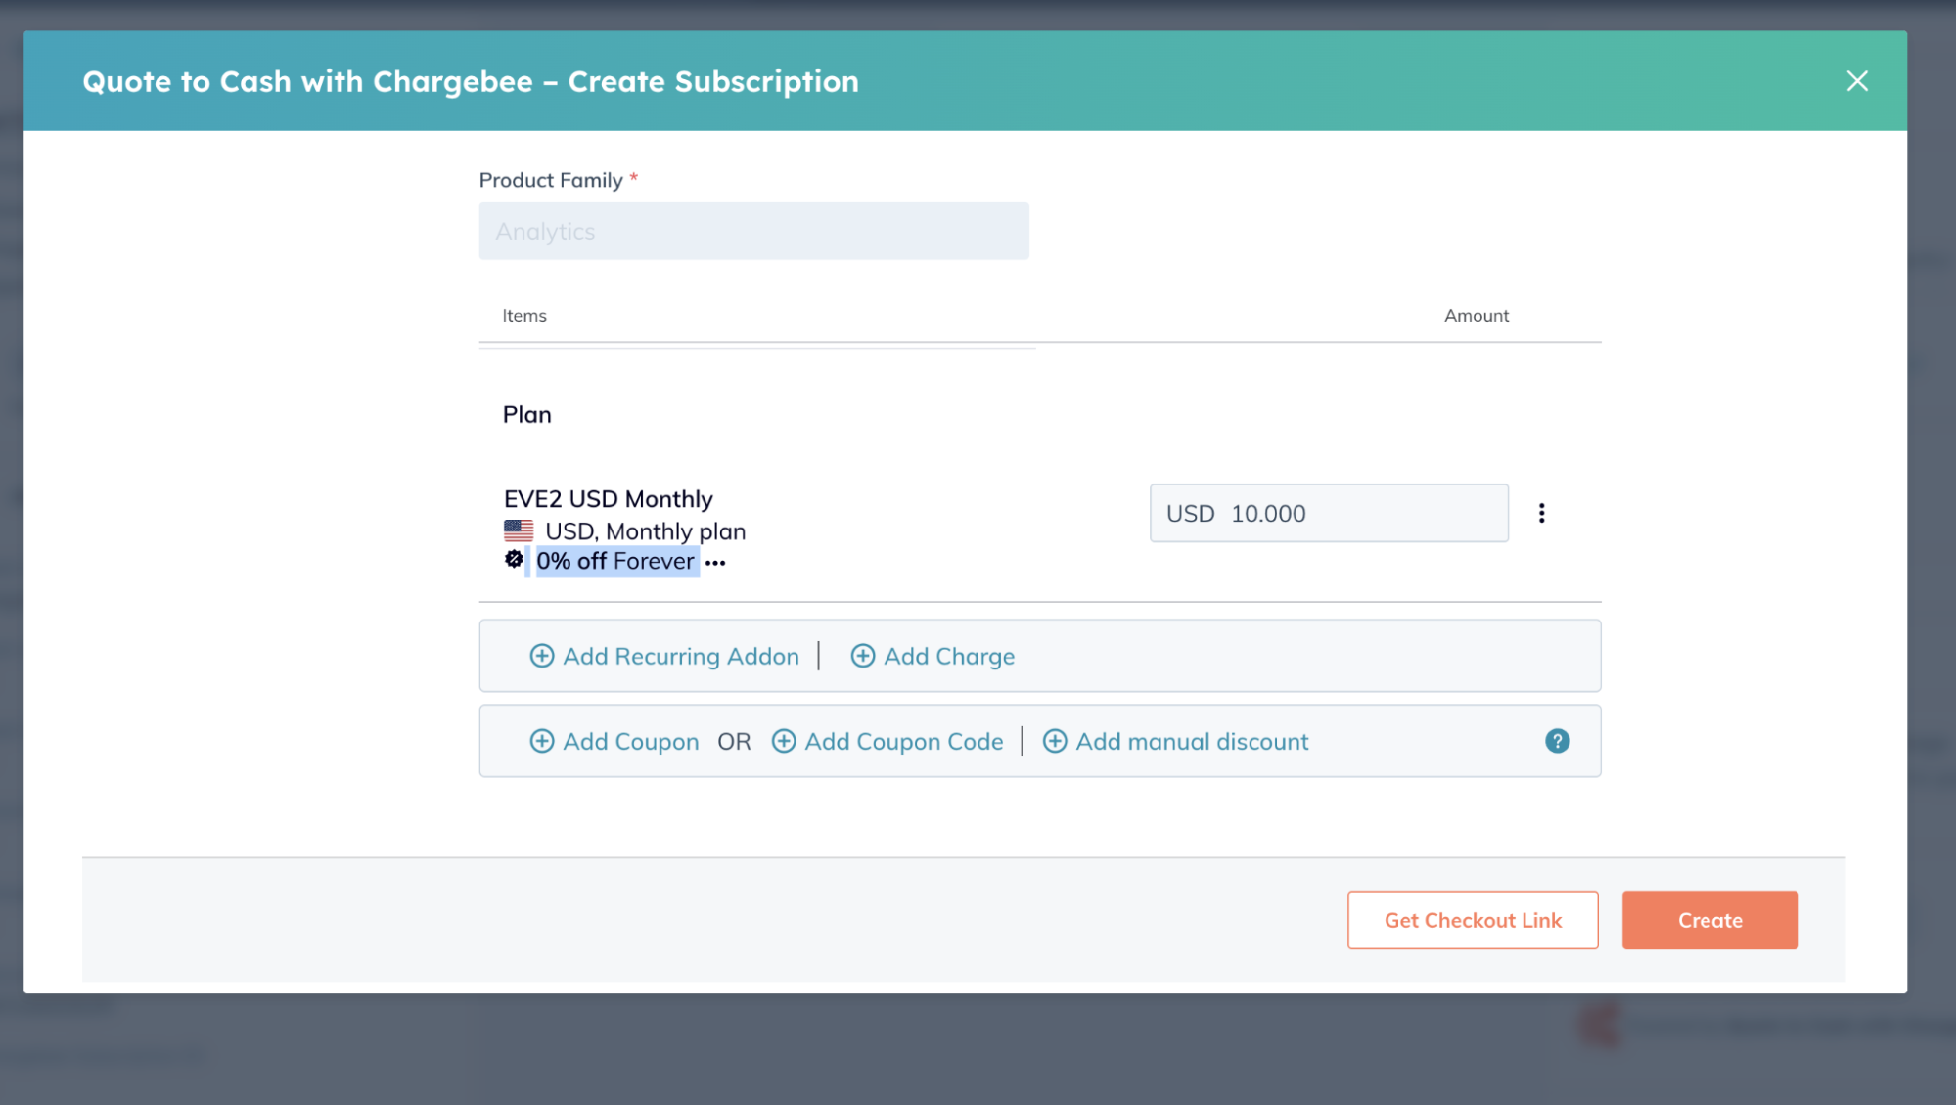1956x1106 pixels.
Task: Click the plus icon before Add Recurring Addon
Action: pyautogui.click(x=543, y=656)
